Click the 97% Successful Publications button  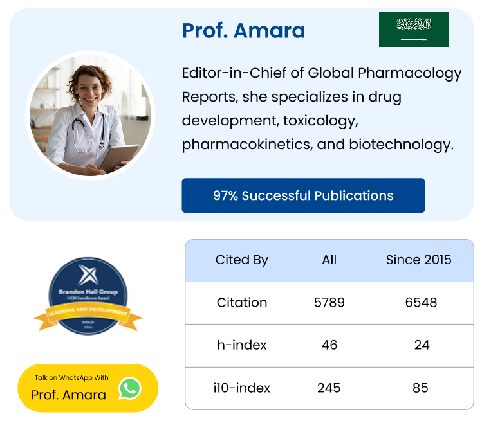[303, 195]
